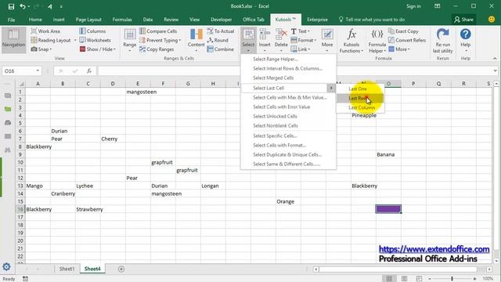Switch to Sheet1 tab
The image size is (501, 282).
67,269
